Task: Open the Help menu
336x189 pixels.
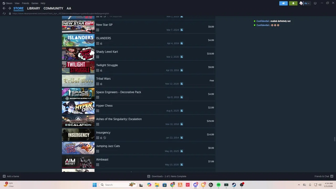Action: [x=43, y=3]
